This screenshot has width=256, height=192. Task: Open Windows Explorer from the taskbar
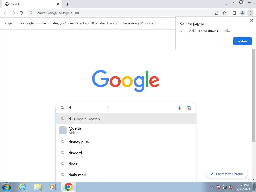[x=38, y=187]
